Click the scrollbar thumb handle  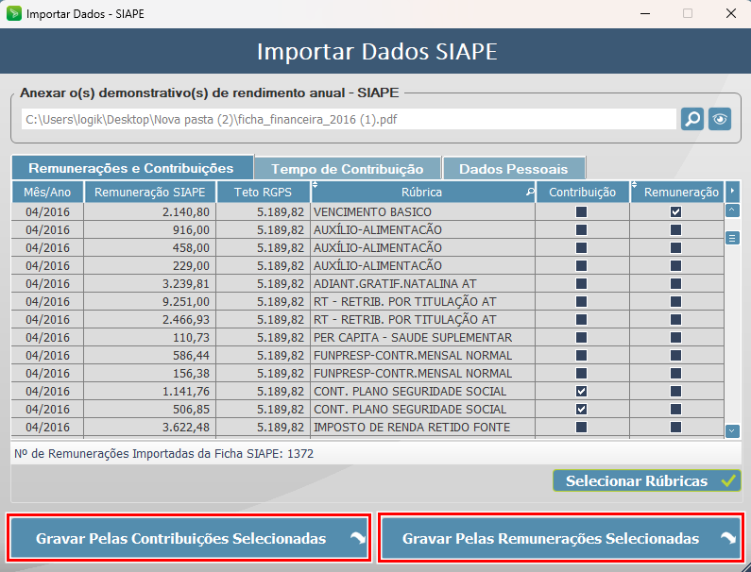pos(732,238)
